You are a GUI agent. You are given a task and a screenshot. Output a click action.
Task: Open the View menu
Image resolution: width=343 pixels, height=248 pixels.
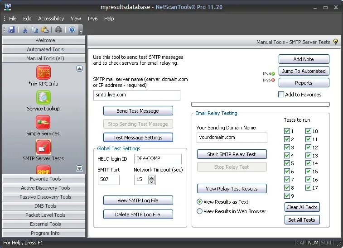(x=76, y=19)
